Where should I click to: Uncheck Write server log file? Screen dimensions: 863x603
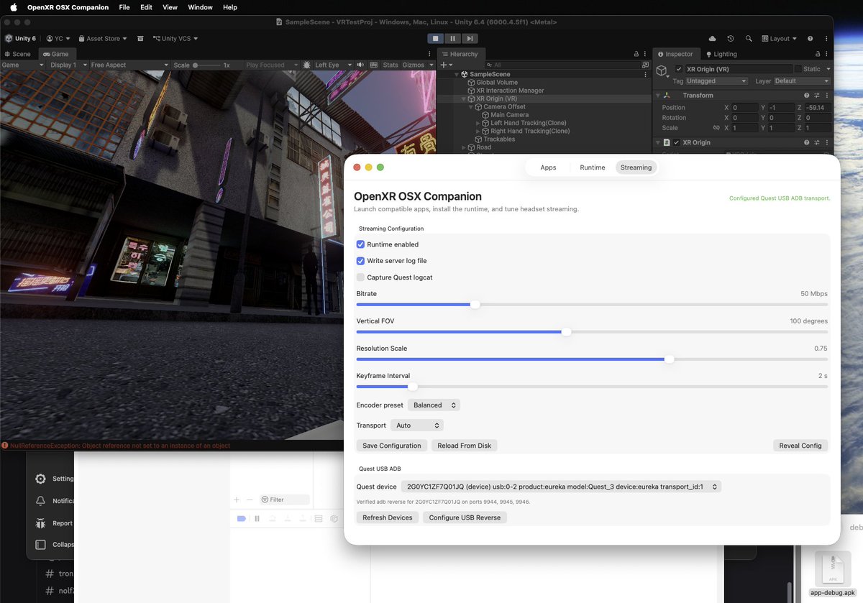pyautogui.click(x=360, y=261)
